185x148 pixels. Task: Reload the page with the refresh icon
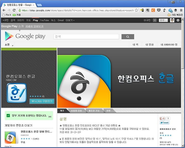[14, 10]
